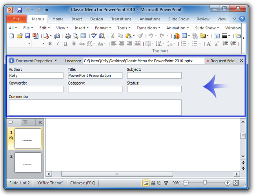
Task: Start Slide Show from status bar
Action: pyautogui.click(x=166, y=183)
